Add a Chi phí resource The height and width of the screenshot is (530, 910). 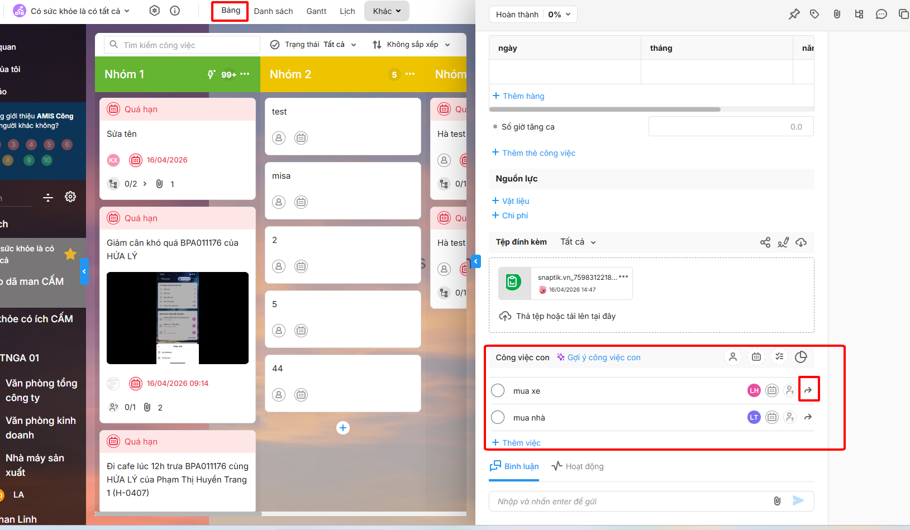click(x=510, y=216)
